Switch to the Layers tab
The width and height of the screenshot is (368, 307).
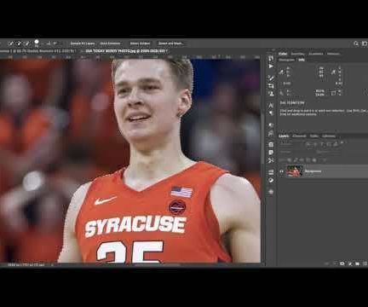click(x=284, y=136)
